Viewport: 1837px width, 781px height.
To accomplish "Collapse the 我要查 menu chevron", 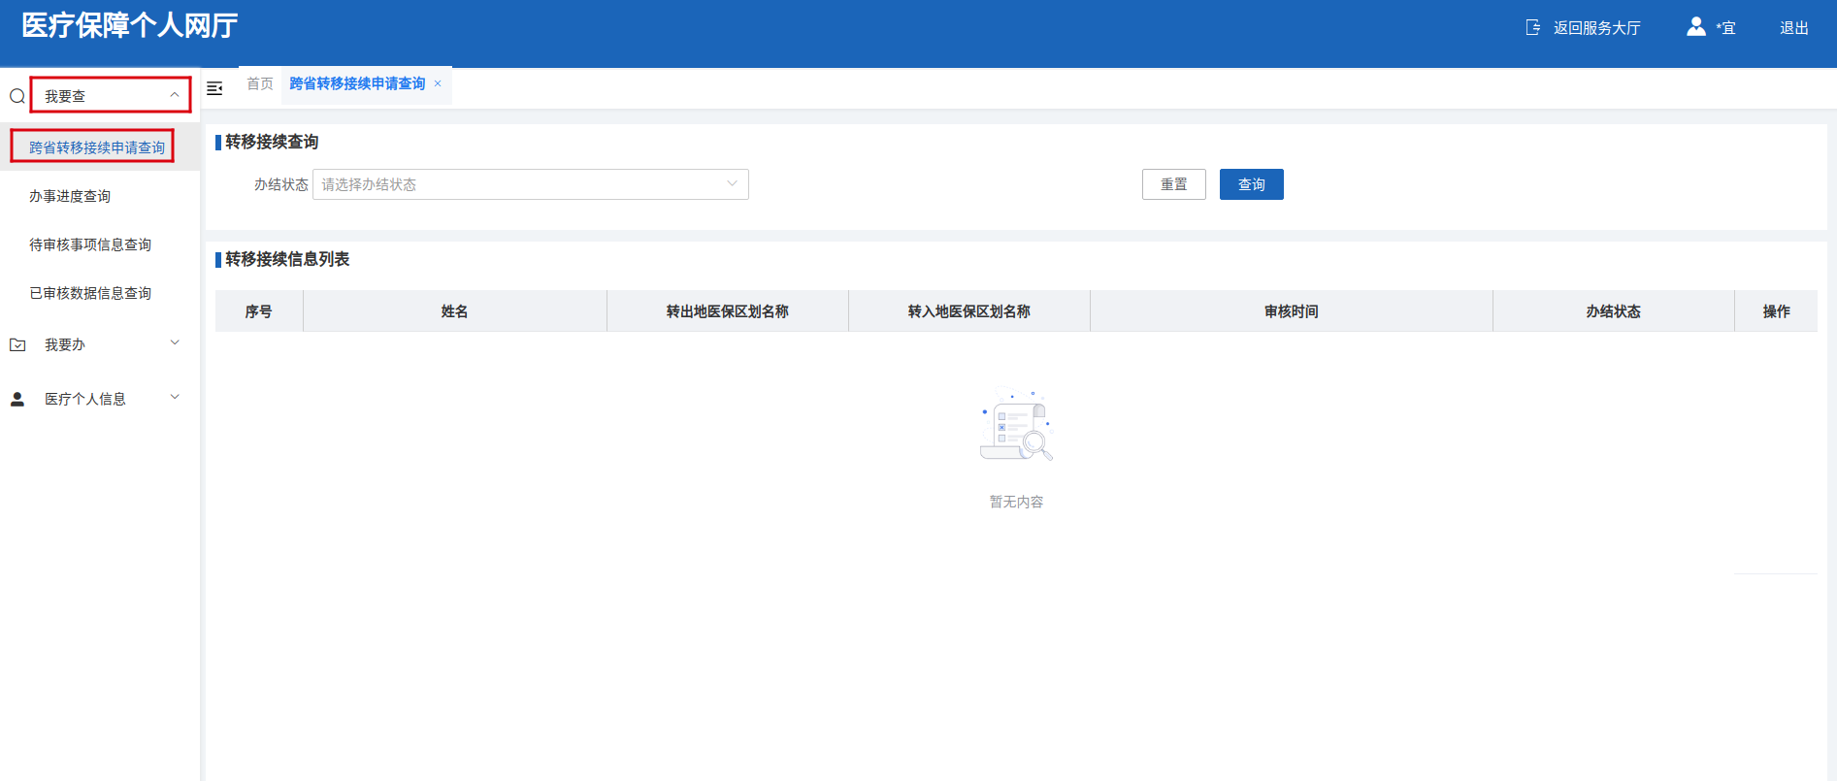I will [x=175, y=95].
